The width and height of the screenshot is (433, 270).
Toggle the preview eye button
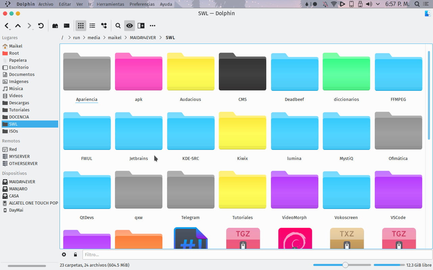(129, 26)
